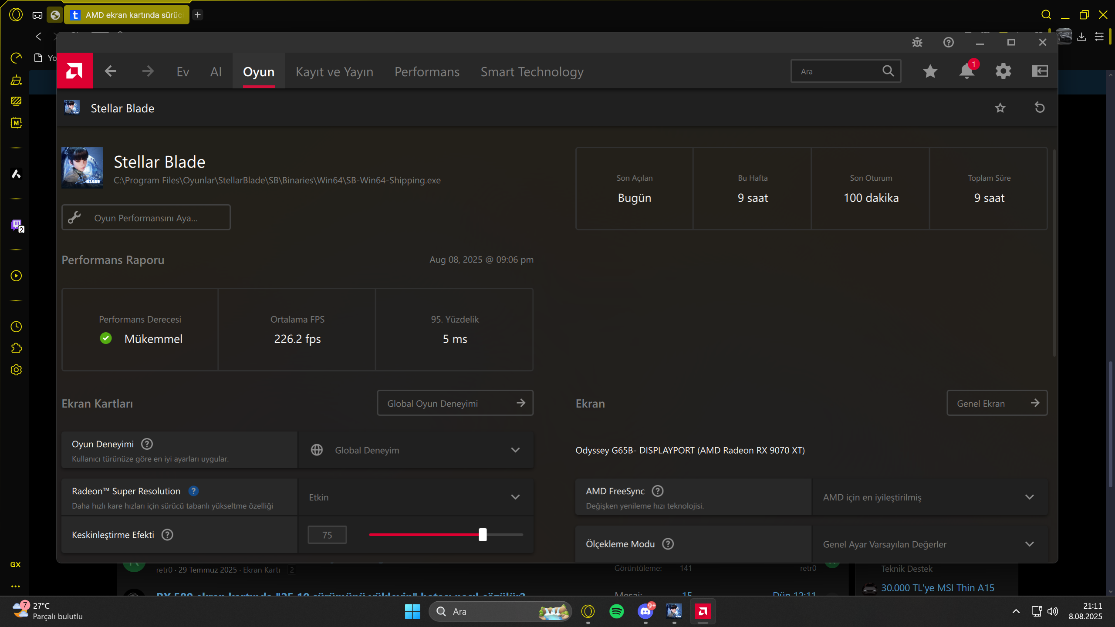Viewport: 1115px width, 627px height.
Task: Favorite Stellar Blade with the star outline
Action: pos(1000,108)
